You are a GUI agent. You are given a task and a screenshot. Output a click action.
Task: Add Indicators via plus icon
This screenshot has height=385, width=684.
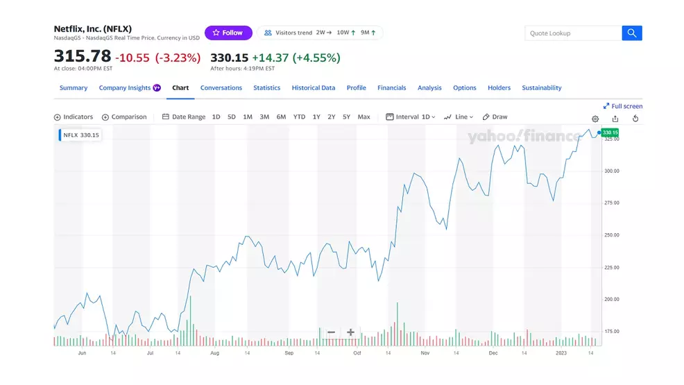(x=58, y=117)
